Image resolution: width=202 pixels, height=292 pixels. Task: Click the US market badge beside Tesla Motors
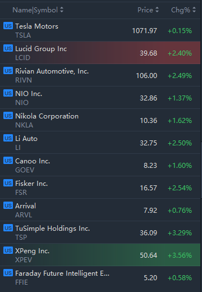[x=8, y=26]
